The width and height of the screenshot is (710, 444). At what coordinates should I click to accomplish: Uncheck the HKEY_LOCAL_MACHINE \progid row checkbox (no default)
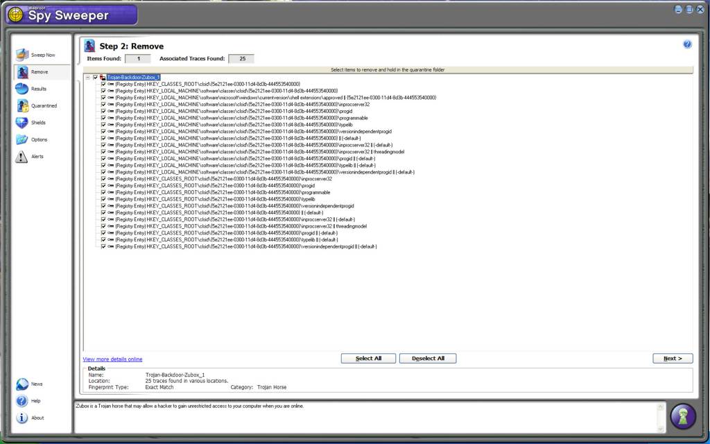tap(103, 112)
